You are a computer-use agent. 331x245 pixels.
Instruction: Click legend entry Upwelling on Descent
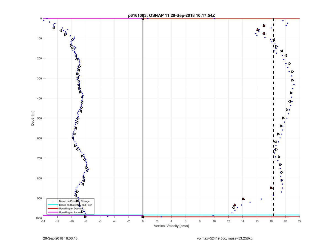pyautogui.click(x=71, y=209)
